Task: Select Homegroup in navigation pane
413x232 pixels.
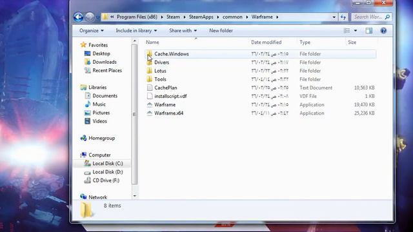Action: [101, 138]
